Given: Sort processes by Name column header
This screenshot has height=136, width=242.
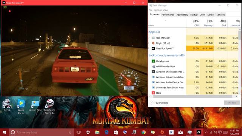Looking at the screenshot, I should [x=167, y=23].
